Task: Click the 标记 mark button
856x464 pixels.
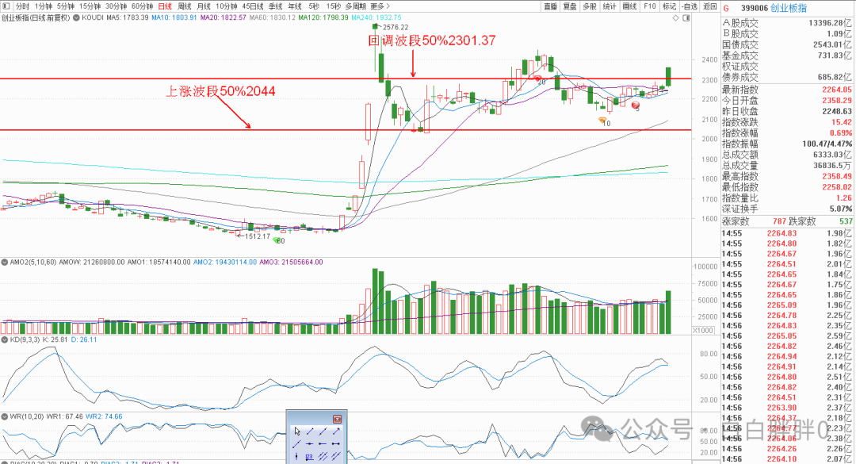Action: pyautogui.click(x=669, y=6)
